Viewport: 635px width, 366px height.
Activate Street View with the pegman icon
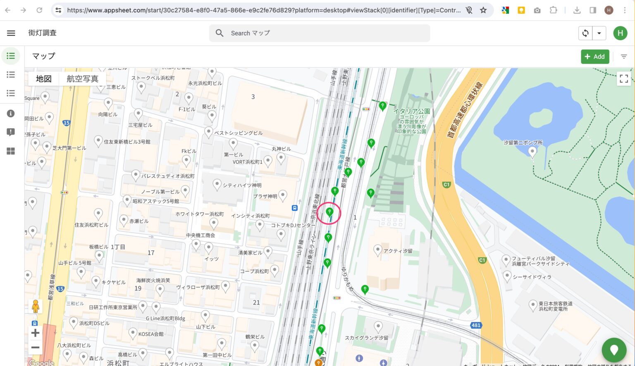pyautogui.click(x=36, y=306)
